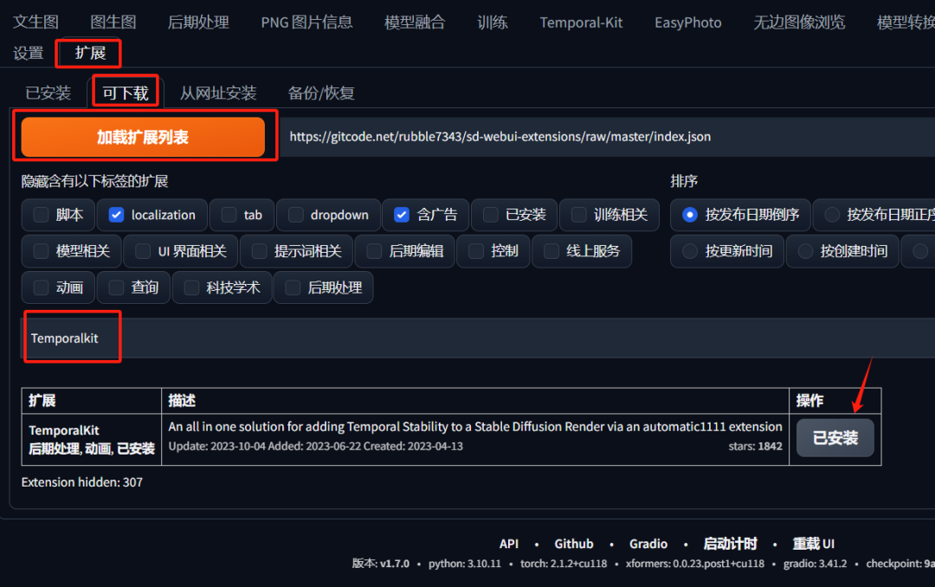The height and width of the screenshot is (587, 935).
Task: Open the 图生图 tab
Action: [x=113, y=23]
